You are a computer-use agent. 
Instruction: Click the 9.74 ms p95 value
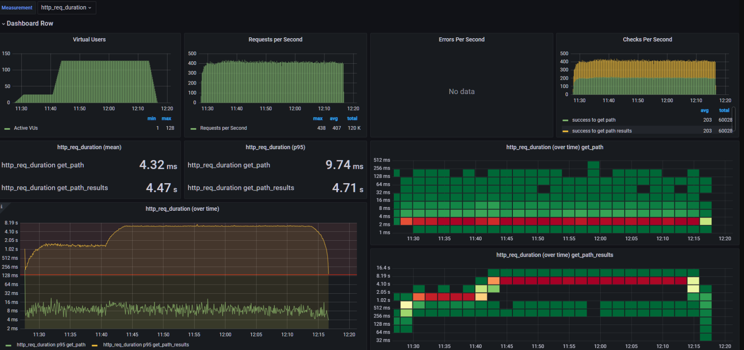point(344,165)
